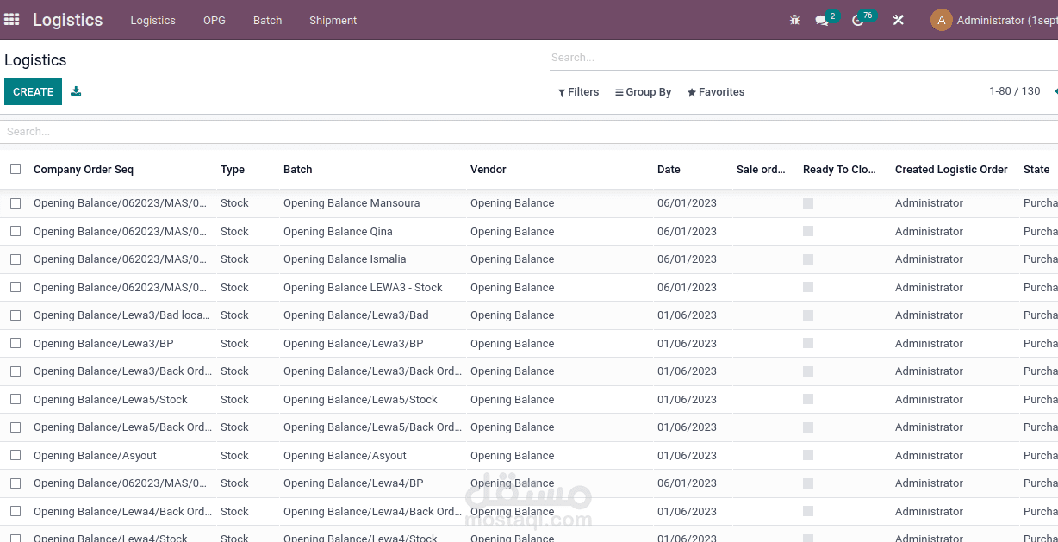Click the tools wrench cross icon
1058x542 pixels.
[x=898, y=20]
